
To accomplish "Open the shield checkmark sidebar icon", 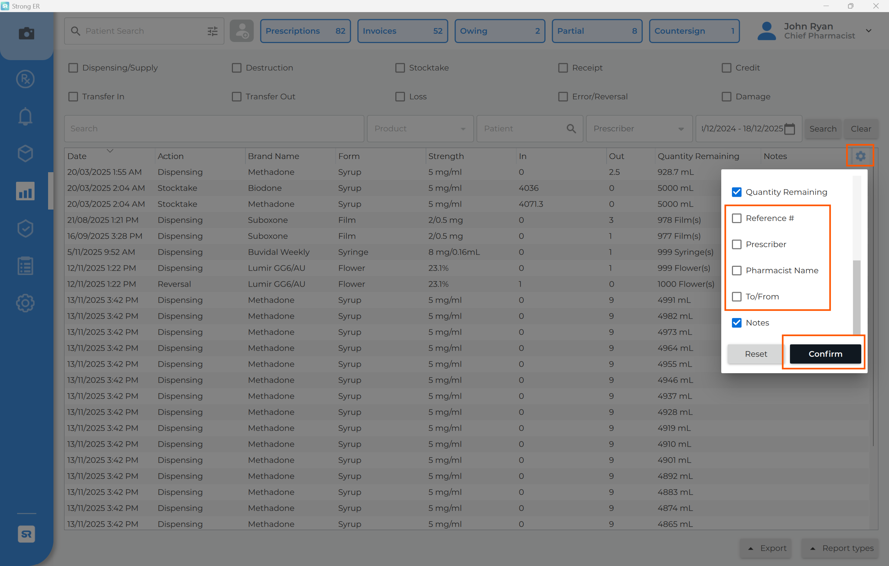I will click(25, 229).
